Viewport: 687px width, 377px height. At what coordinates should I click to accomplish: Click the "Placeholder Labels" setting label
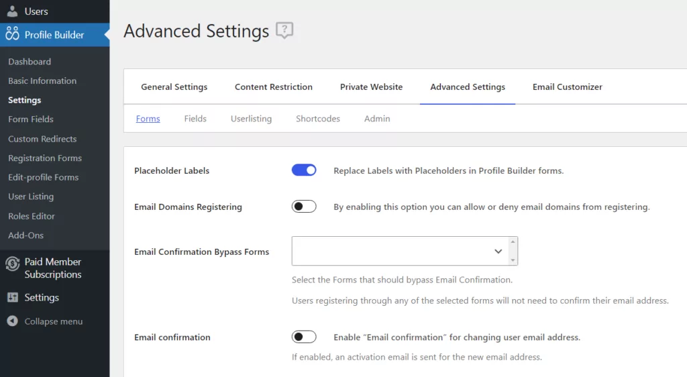172,171
